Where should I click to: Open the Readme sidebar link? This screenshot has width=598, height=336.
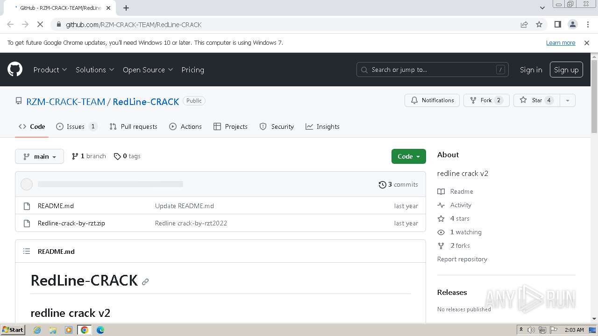(456, 191)
